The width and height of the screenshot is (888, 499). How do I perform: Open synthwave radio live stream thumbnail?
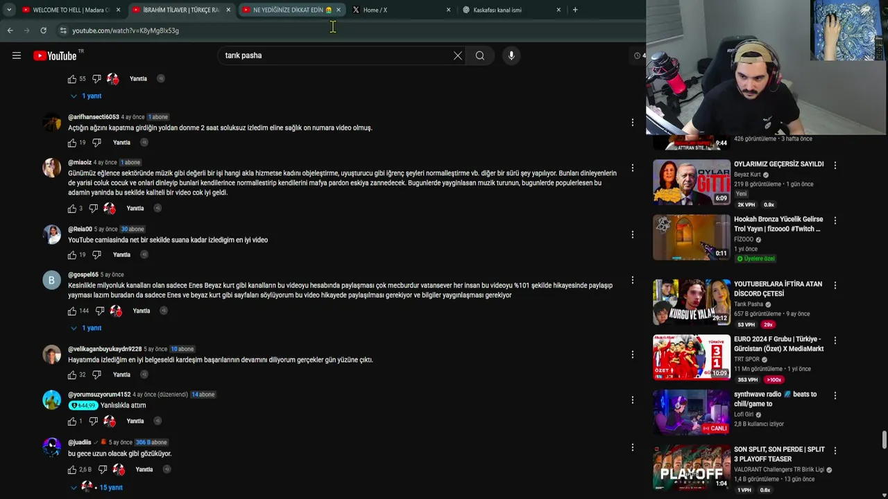[692, 412]
